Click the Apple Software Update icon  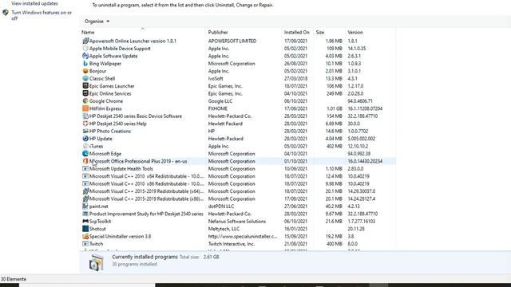pyautogui.click(x=85, y=56)
